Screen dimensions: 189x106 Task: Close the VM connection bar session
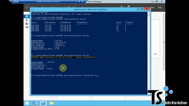tap(82, 2)
